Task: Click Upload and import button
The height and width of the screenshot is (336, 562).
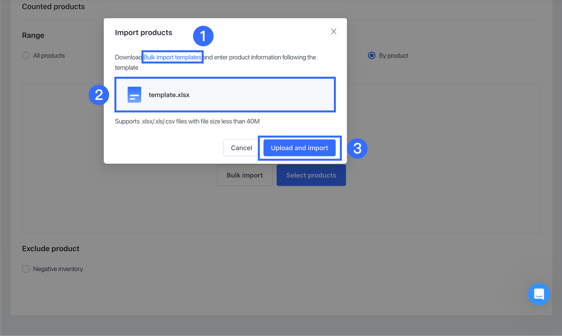Action: (299, 148)
